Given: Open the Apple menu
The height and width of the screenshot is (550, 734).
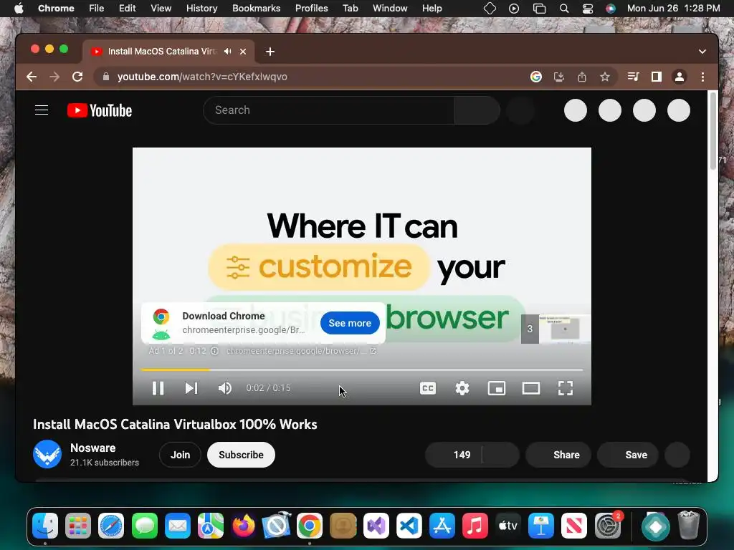Looking at the screenshot, I should 19,9.
